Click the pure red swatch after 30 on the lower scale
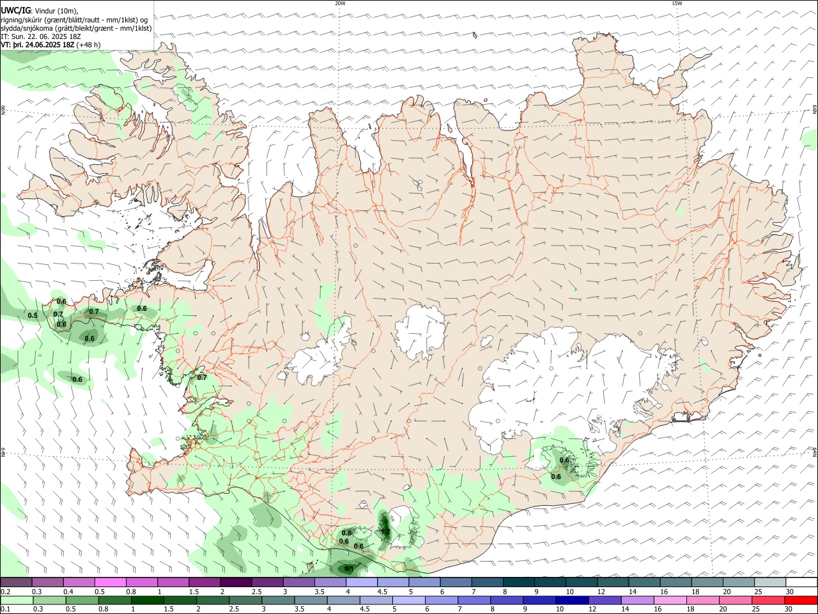The image size is (818, 614). click(800, 600)
